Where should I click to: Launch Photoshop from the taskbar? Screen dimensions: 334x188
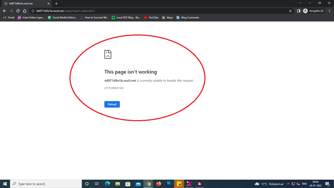click(169, 184)
